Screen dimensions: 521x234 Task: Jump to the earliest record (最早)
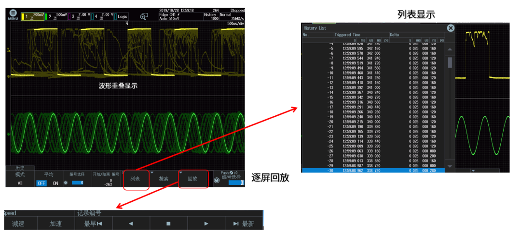click(93, 223)
